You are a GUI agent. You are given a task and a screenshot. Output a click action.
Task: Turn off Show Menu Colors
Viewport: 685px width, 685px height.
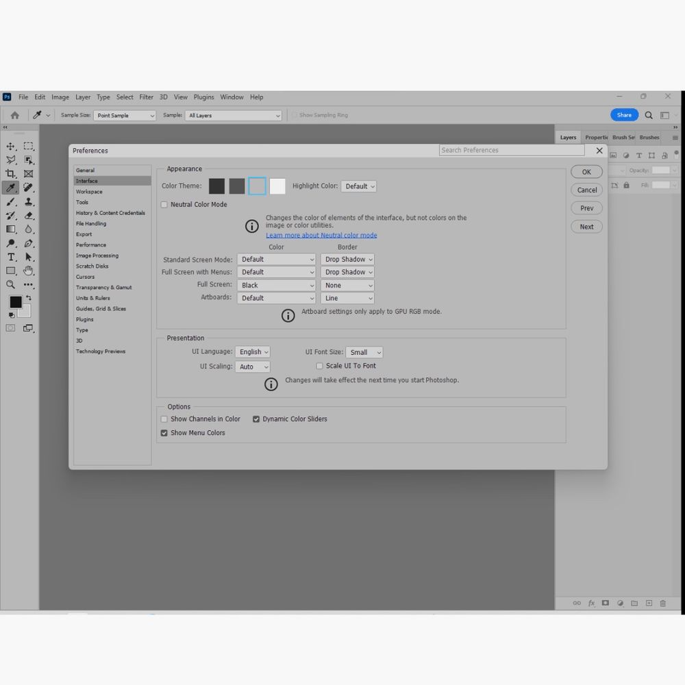(x=164, y=432)
